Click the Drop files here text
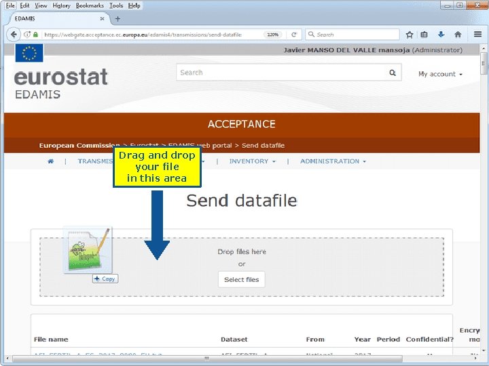 click(x=242, y=251)
